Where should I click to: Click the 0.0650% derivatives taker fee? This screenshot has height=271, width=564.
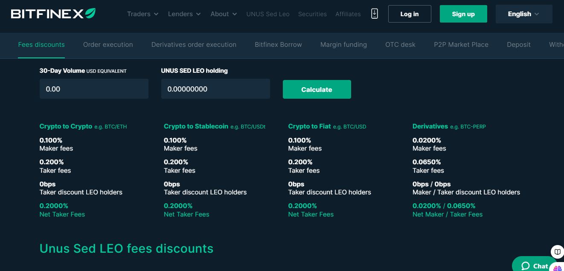427,162
